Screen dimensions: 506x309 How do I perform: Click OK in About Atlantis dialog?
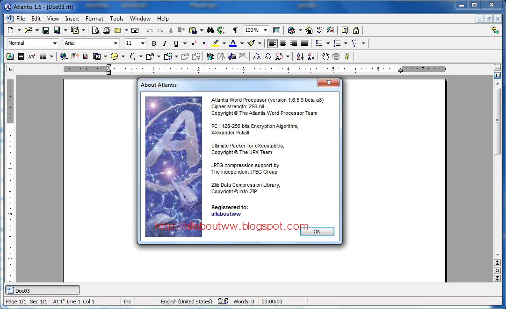coord(317,232)
